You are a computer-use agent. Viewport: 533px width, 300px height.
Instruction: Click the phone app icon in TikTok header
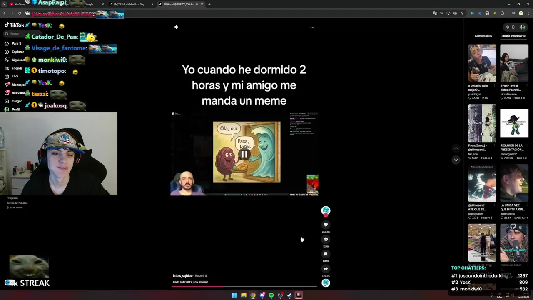(x=513, y=27)
